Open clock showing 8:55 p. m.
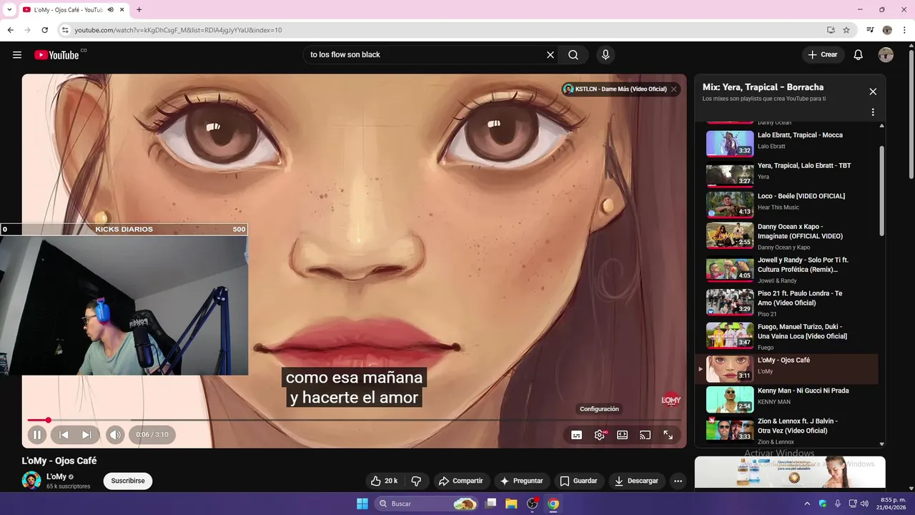Viewport: 915px width, 515px height. pos(893,503)
